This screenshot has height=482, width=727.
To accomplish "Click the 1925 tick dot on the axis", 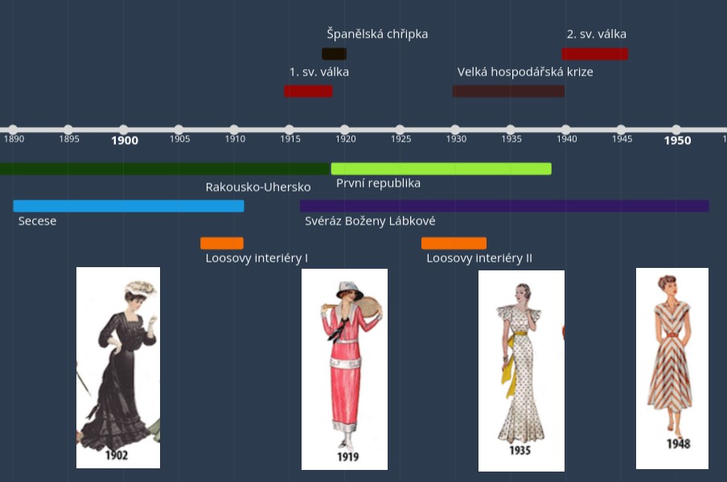I will click(x=400, y=130).
